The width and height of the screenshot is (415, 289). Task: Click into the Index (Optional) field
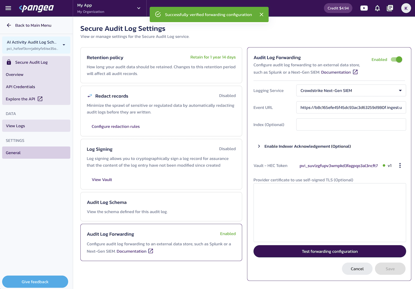tap(351, 124)
